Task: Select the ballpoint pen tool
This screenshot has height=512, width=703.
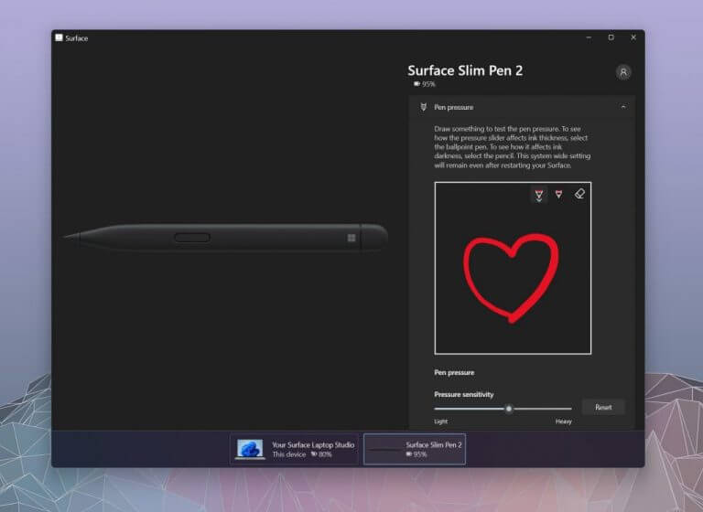Action: click(x=539, y=195)
